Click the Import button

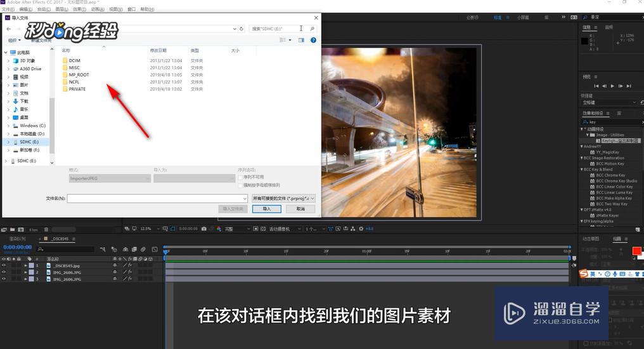(267, 209)
